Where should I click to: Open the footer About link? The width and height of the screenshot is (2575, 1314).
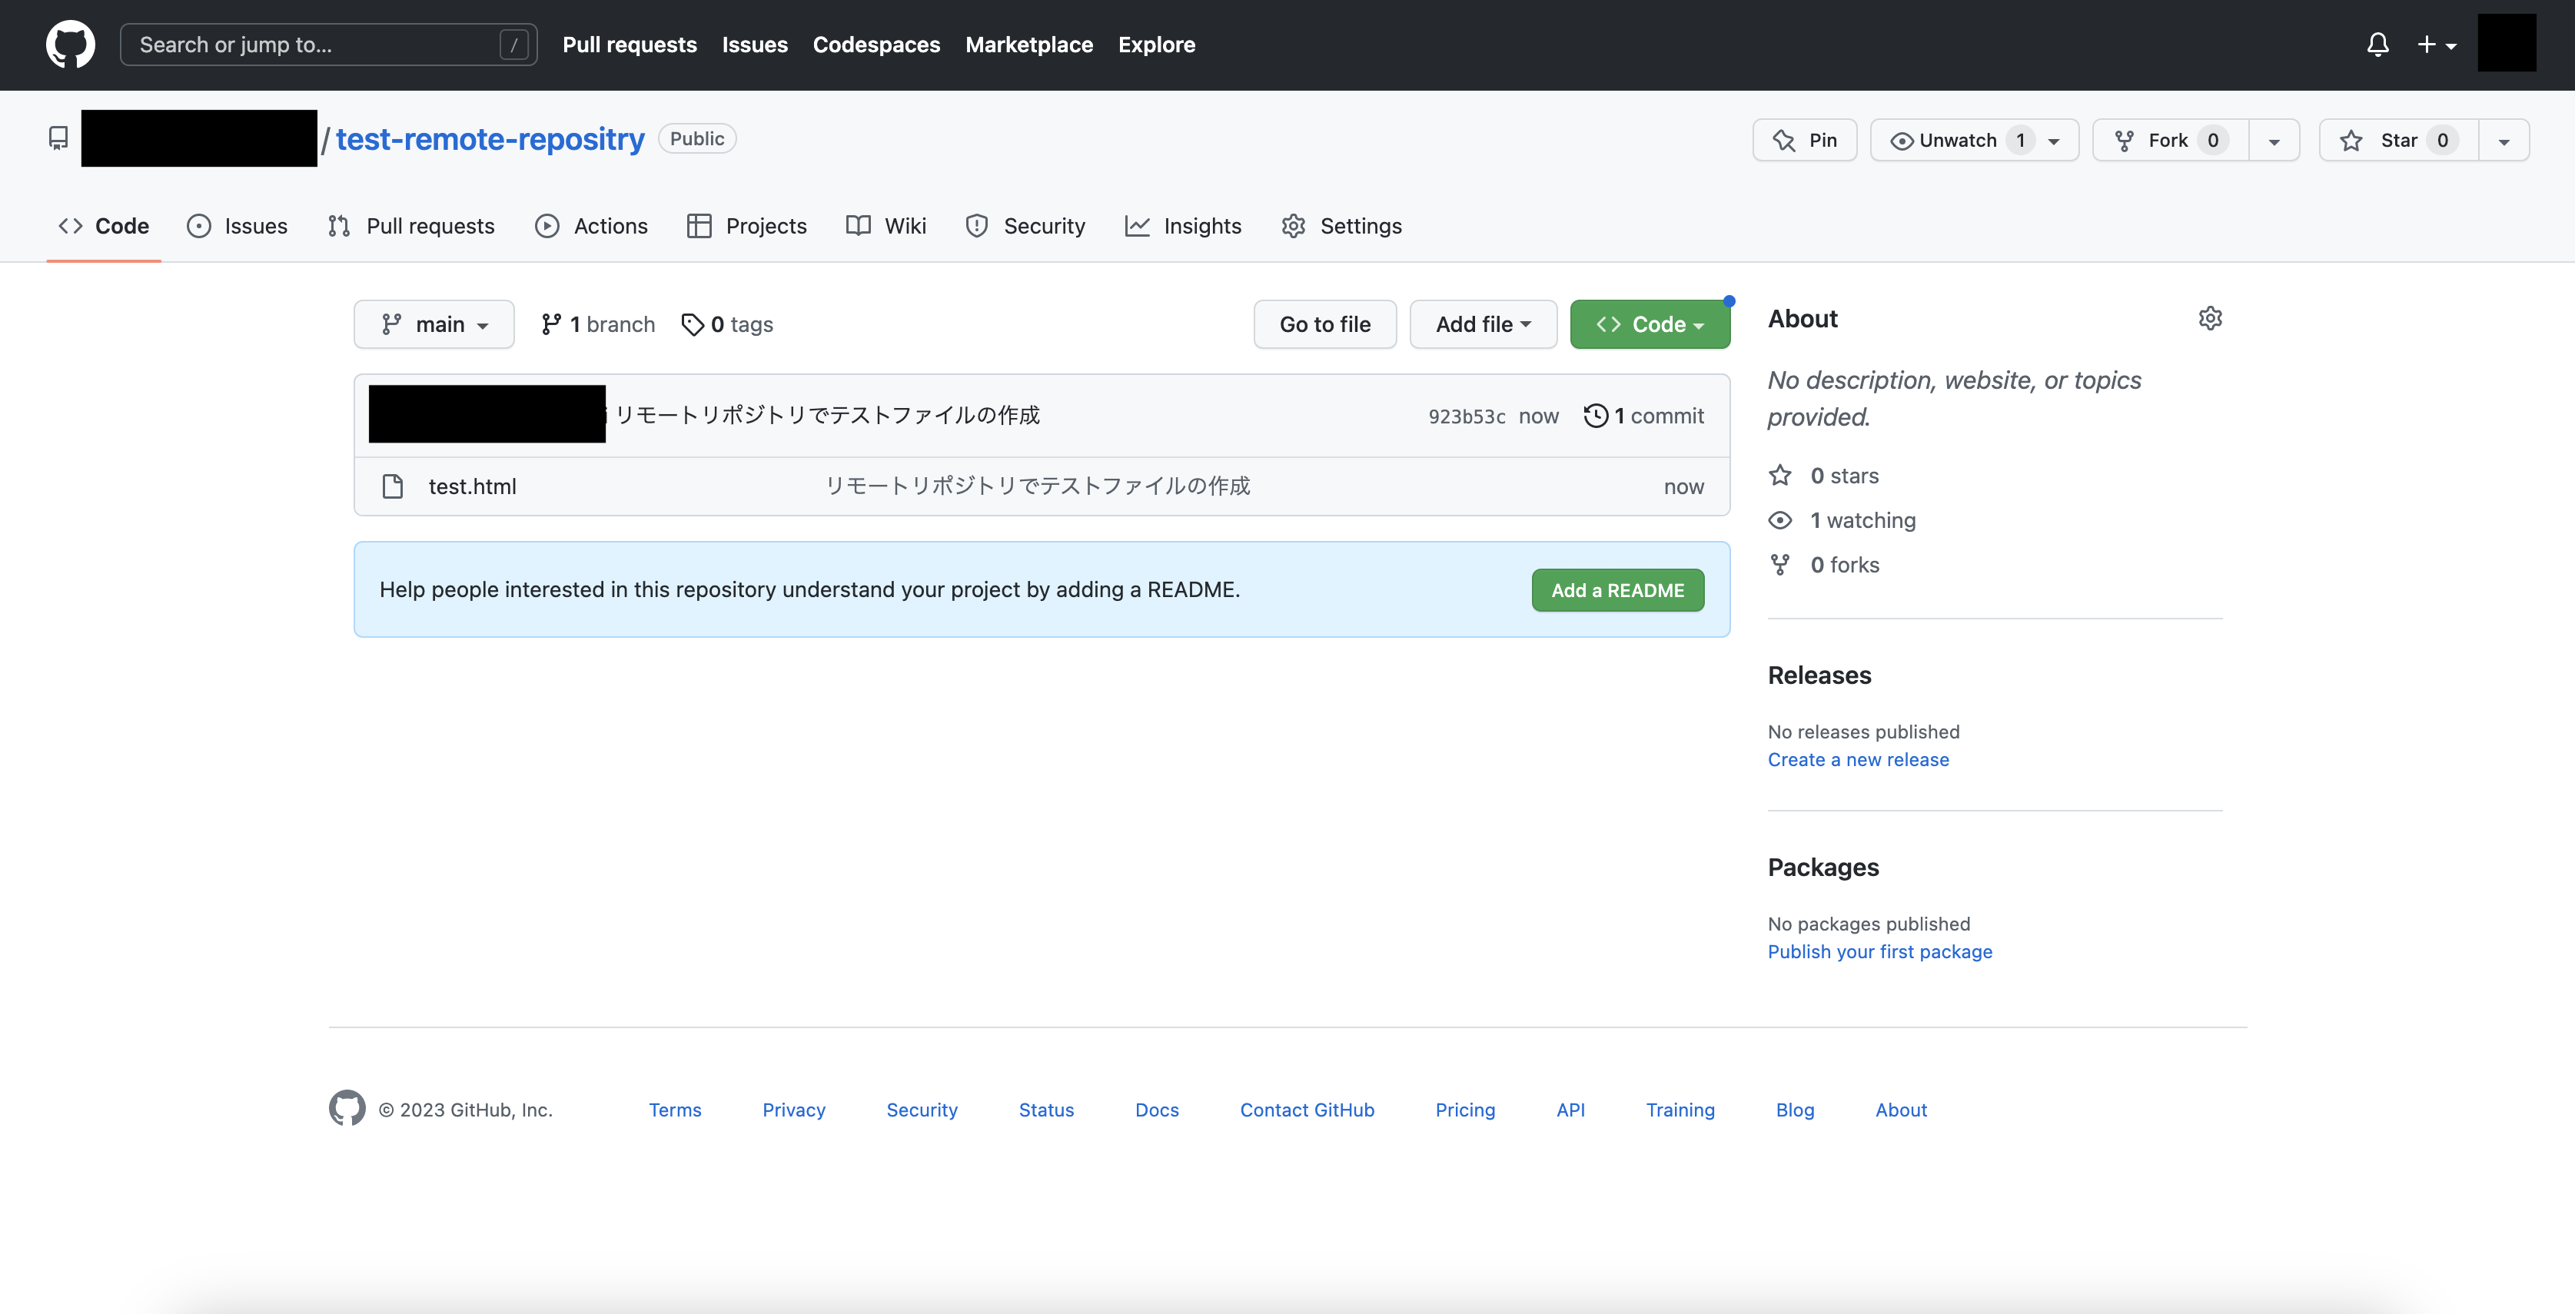pyautogui.click(x=1900, y=1110)
